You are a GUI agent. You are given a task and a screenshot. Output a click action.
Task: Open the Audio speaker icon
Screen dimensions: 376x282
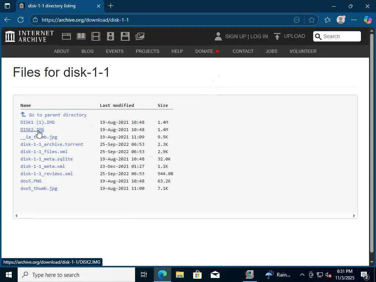pos(111,36)
